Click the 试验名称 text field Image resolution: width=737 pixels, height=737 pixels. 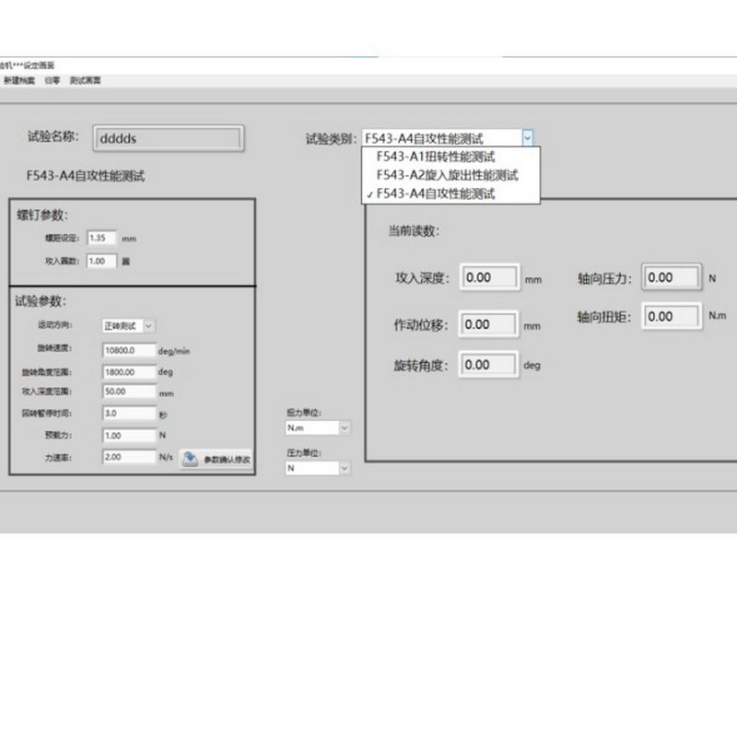[167, 138]
